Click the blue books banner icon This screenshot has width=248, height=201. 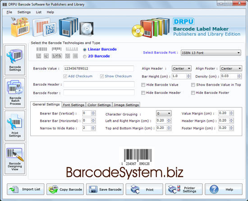(x=69, y=27)
